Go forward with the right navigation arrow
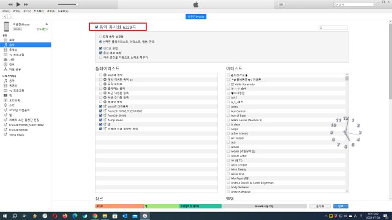392x220 pixels. click(x=10, y=16)
